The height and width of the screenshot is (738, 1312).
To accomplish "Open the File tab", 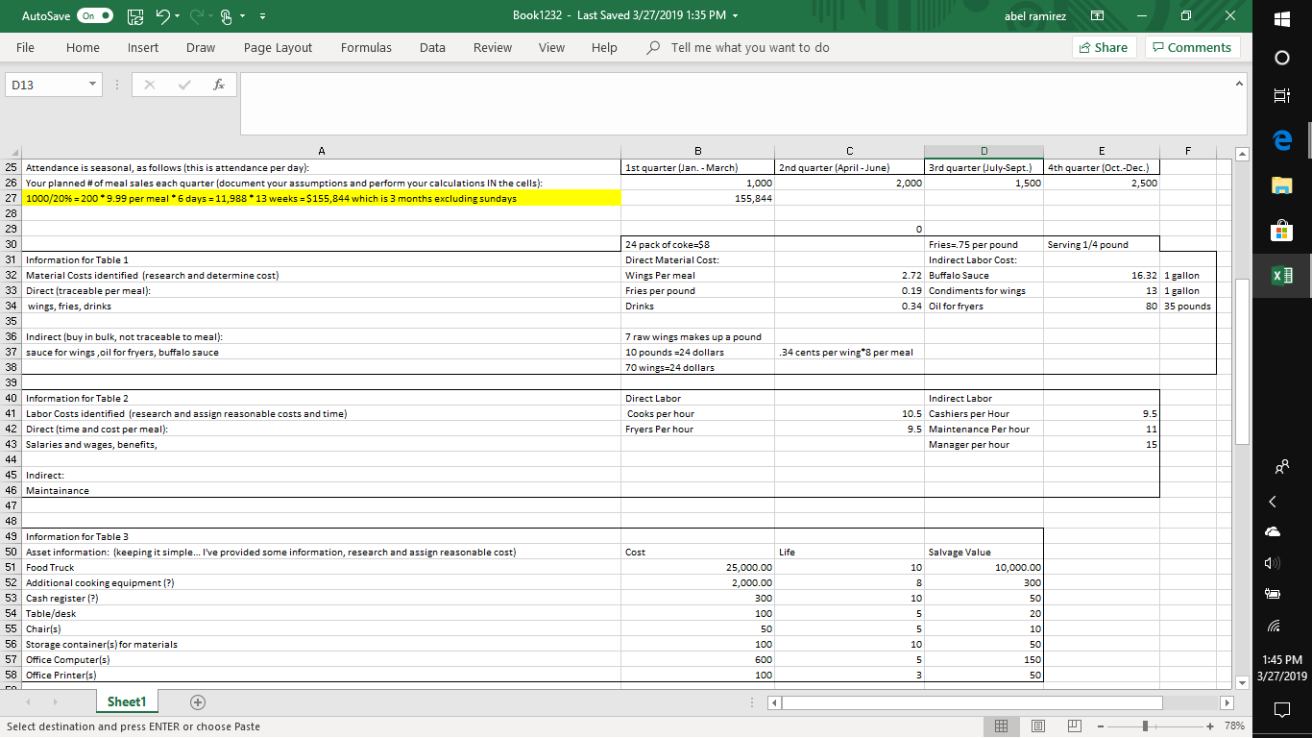I will coord(26,47).
